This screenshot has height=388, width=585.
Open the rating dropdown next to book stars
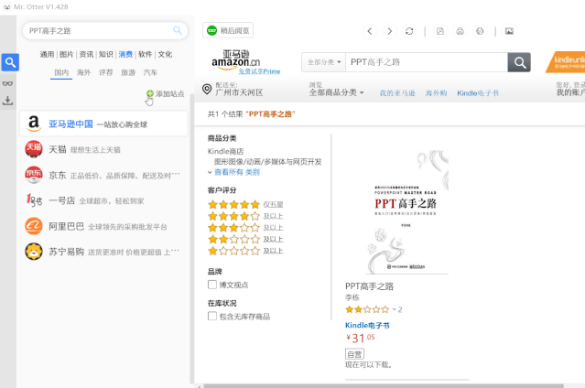394,309
